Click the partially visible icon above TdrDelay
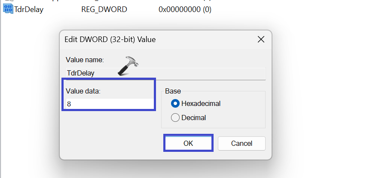The image size is (370, 178). click(x=8, y=1)
